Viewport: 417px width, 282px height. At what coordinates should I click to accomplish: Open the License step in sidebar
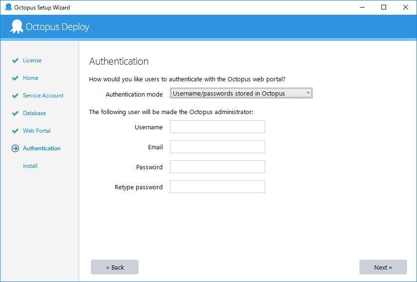click(32, 60)
